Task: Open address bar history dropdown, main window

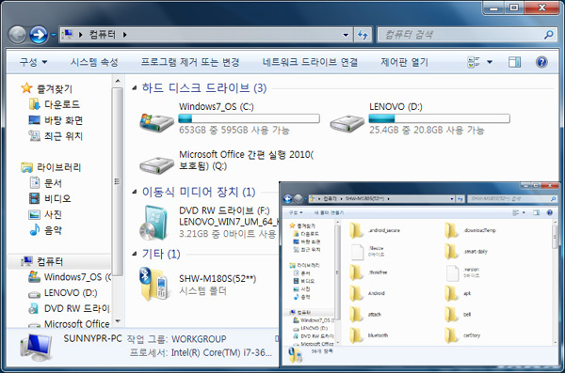Action: tap(346, 35)
